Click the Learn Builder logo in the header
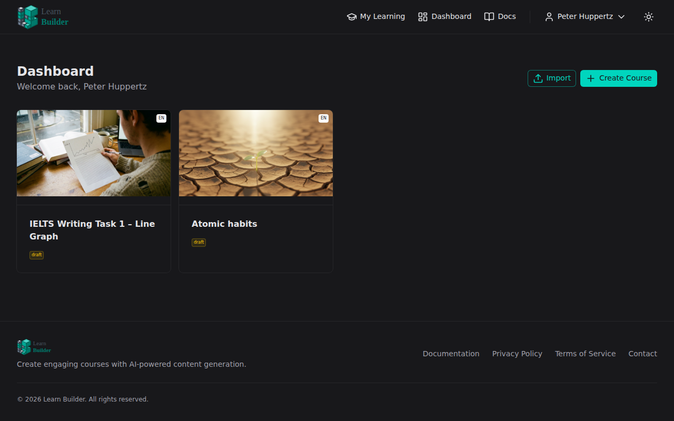The width and height of the screenshot is (674, 421). 42,17
